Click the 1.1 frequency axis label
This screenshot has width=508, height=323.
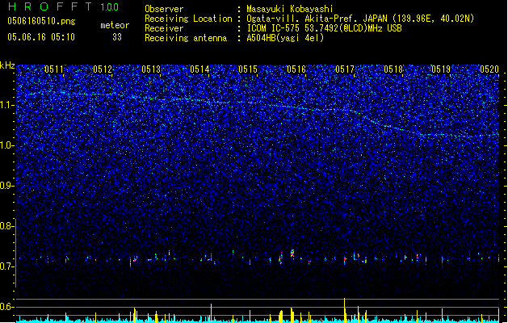point(6,105)
